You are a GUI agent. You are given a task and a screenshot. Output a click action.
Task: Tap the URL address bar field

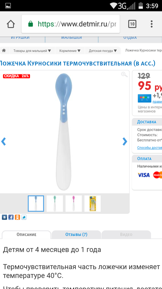tap(71, 24)
